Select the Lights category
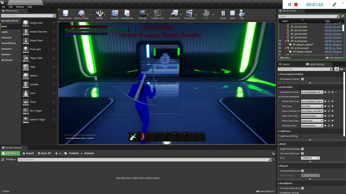 pos(5,32)
